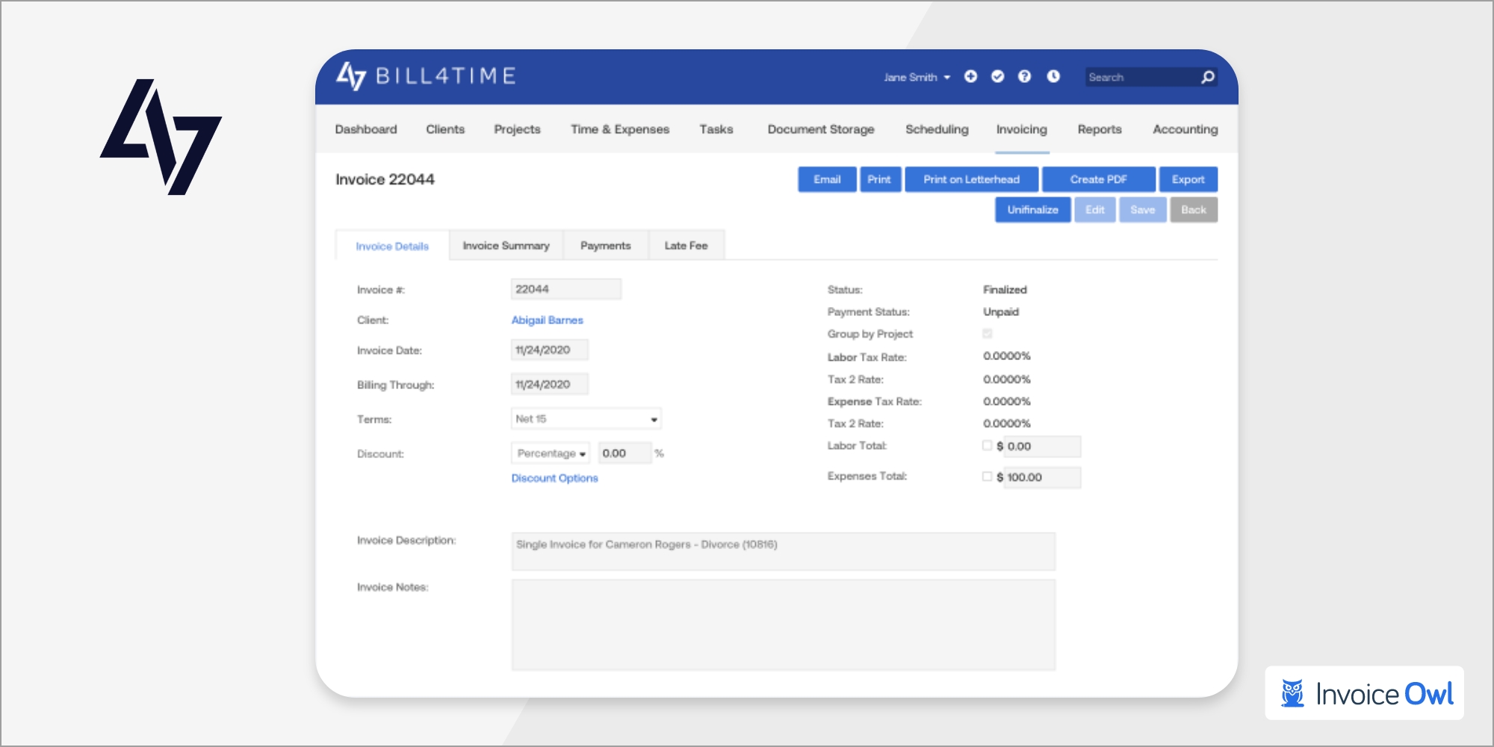This screenshot has width=1494, height=747.
Task: Click the Edit button
Action: click(1095, 210)
